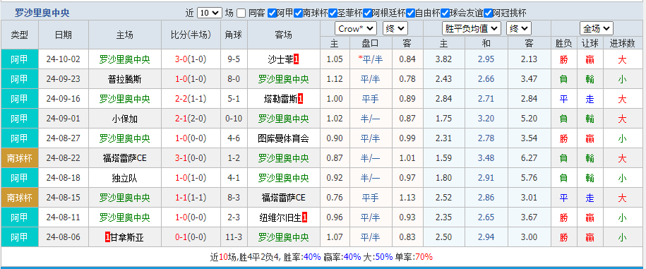Screen dimensions: 646x269
Task: Click the red card marker beside 纽维尔旧生
Action: pos(305,217)
